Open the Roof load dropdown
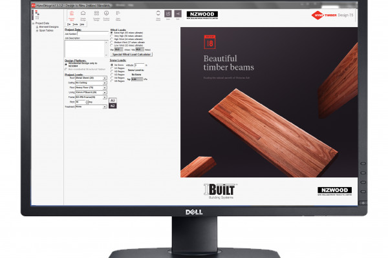Screen dimensions: 388x258 point(105,78)
